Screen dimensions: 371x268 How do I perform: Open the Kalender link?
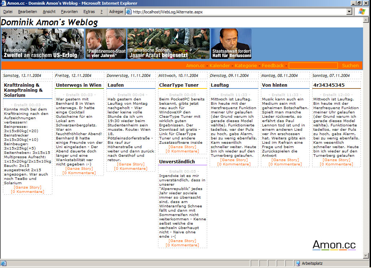tap(219, 66)
